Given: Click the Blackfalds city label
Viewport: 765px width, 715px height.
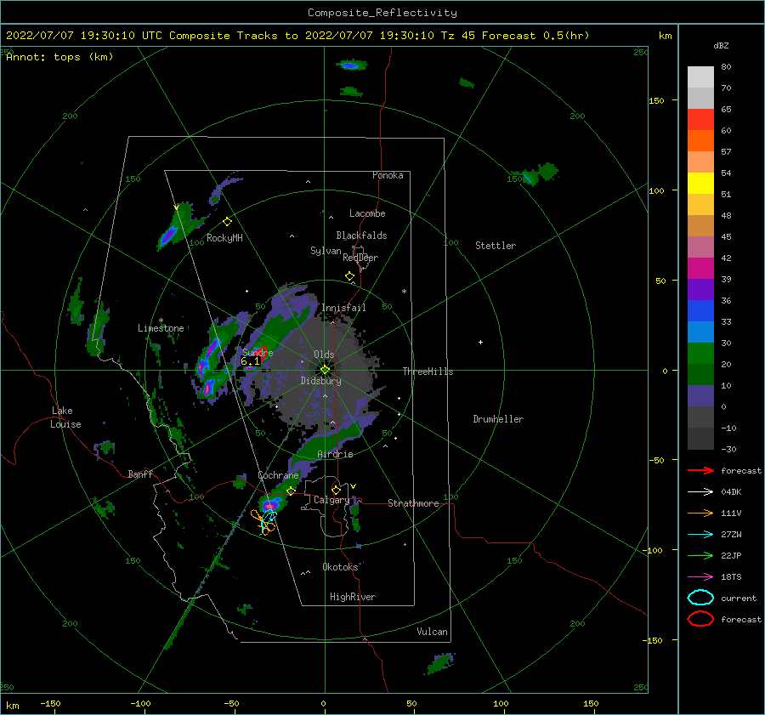Looking at the screenshot, I should point(361,235).
